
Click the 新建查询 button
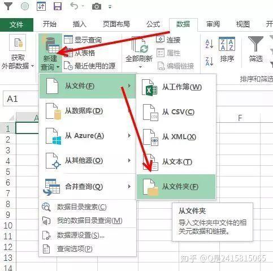pyautogui.click(x=50, y=53)
